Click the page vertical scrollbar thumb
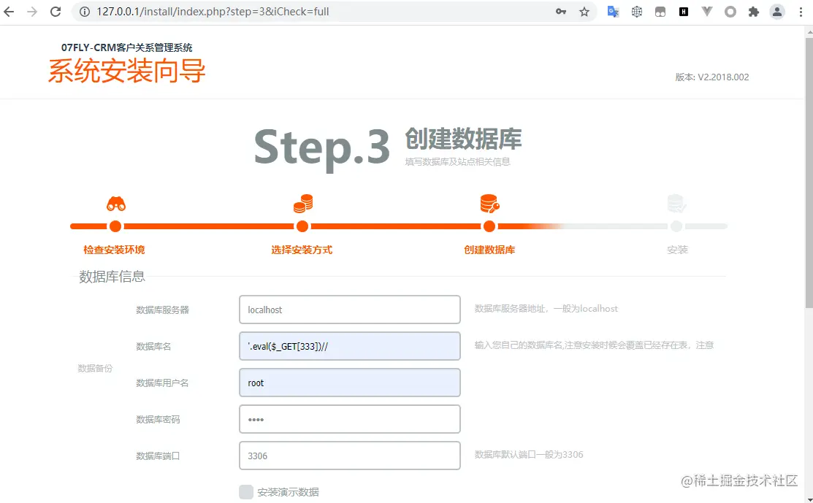 (809, 174)
